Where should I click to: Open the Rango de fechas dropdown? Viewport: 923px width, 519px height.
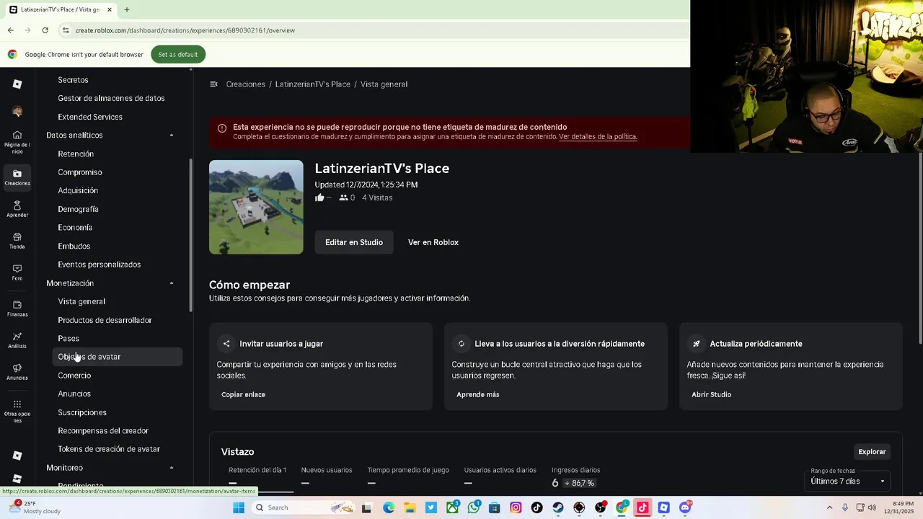coord(848,481)
